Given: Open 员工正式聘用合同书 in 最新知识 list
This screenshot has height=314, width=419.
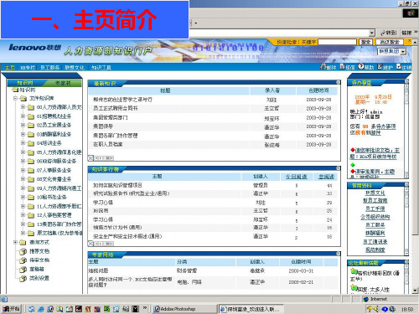Looking at the screenshot, I should click(x=116, y=108).
